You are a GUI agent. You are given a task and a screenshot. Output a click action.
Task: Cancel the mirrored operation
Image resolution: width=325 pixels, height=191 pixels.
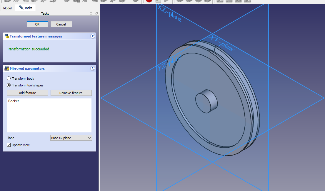pos(61,24)
